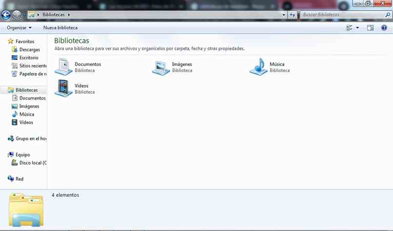393x231 pixels.
Task: Click the Escritorio desktop icon
Action: click(x=15, y=58)
